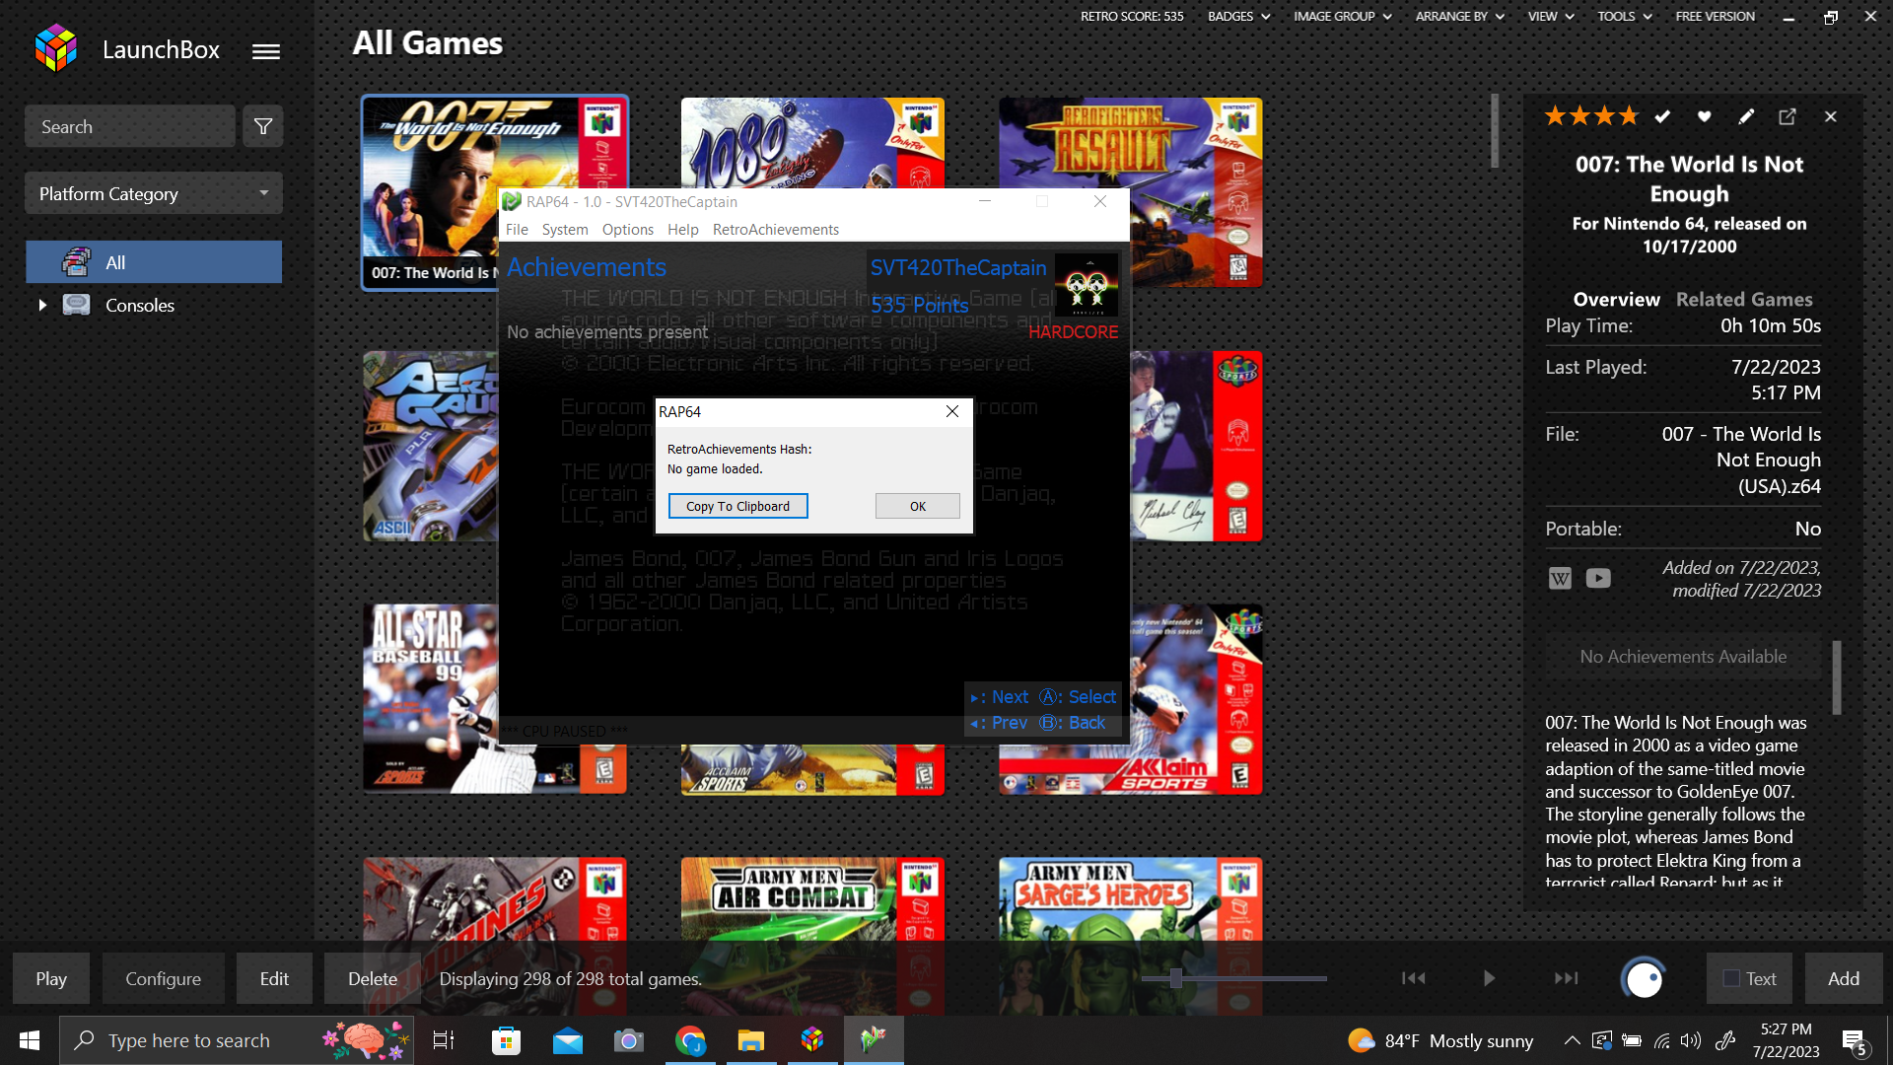Pop out details panel with external icon
Image resolution: width=1893 pixels, height=1065 pixels.
[x=1788, y=116]
